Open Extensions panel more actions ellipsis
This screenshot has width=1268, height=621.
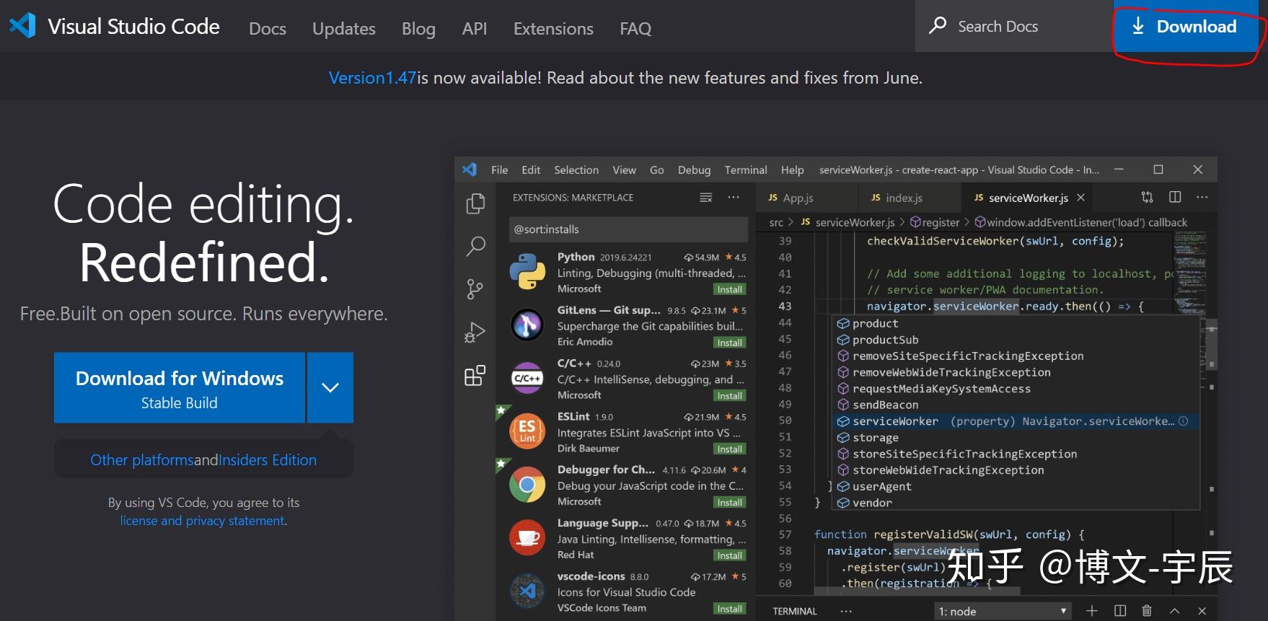pos(734,197)
